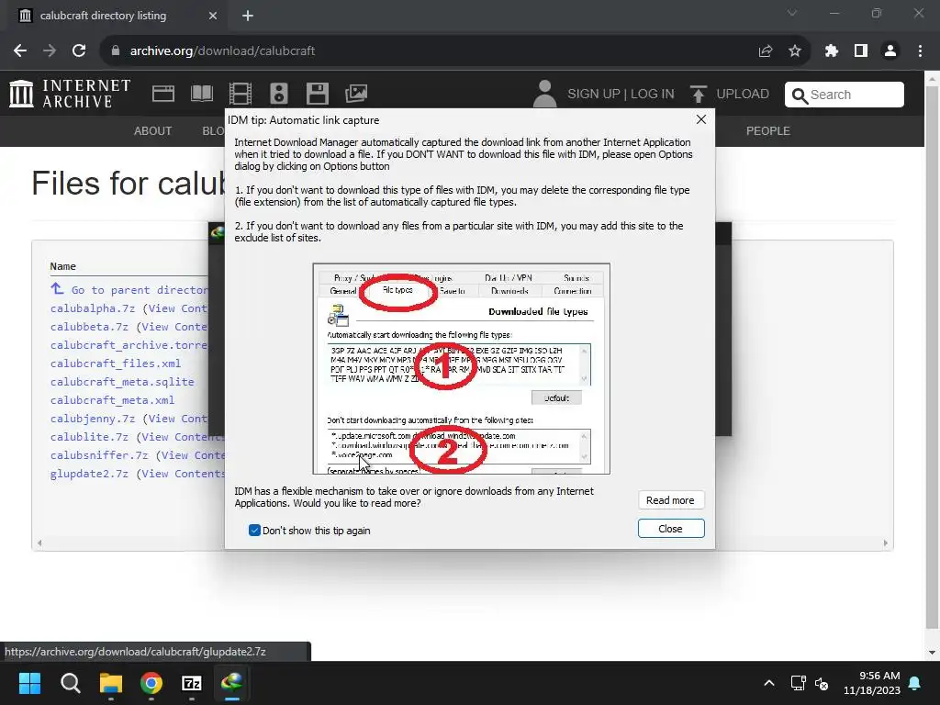Open Chrome three-dot menu
This screenshot has width=940, height=705.
click(920, 51)
